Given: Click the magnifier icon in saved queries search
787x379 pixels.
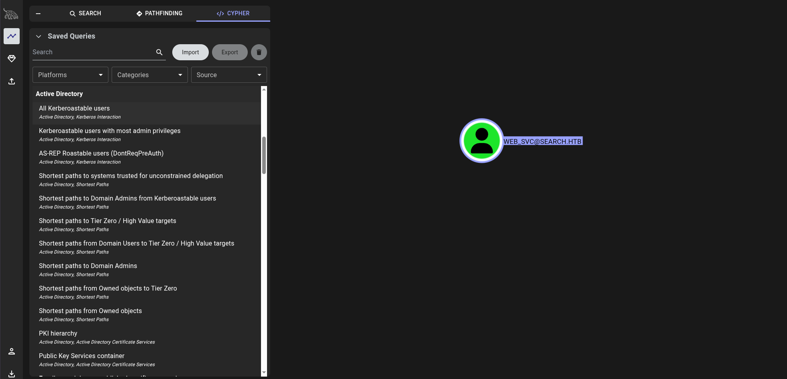Looking at the screenshot, I should (x=159, y=52).
